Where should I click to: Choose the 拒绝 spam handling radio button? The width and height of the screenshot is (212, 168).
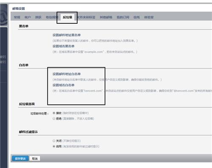click(54, 118)
